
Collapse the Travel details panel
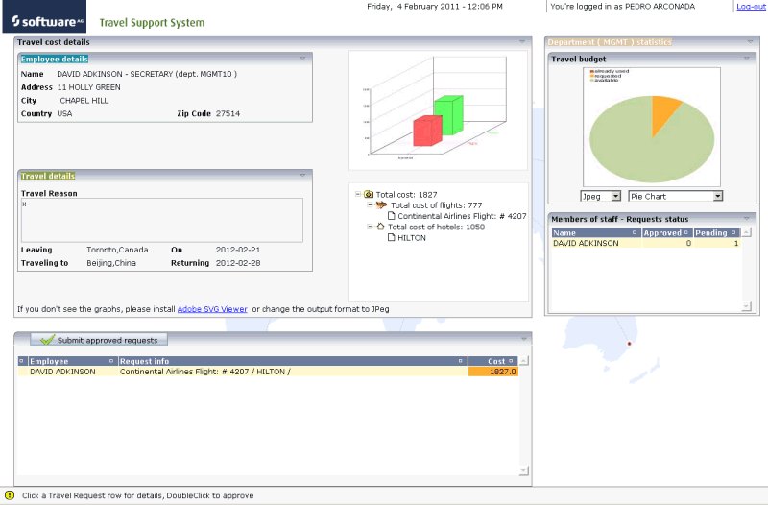(x=303, y=176)
